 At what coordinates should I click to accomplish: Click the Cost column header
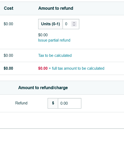point(9,8)
